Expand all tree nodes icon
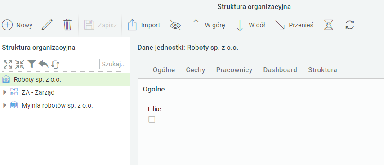 coord(8,64)
